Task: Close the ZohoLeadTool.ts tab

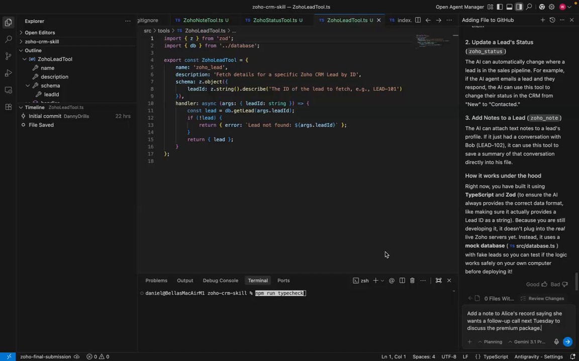Action: pyautogui.click(x=378, y=20)
